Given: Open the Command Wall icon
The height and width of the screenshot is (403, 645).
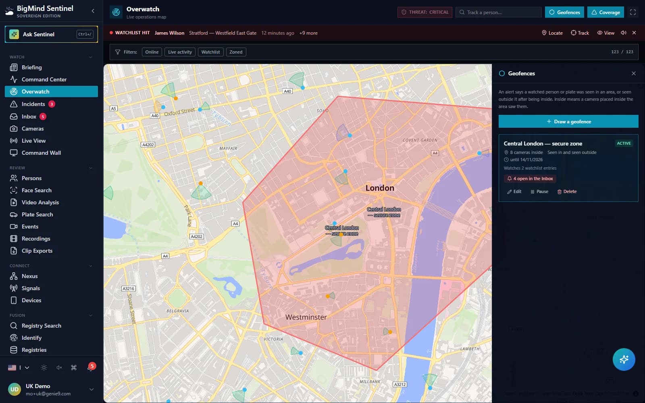Looking at the screenshot, I should tap(14, 153).
